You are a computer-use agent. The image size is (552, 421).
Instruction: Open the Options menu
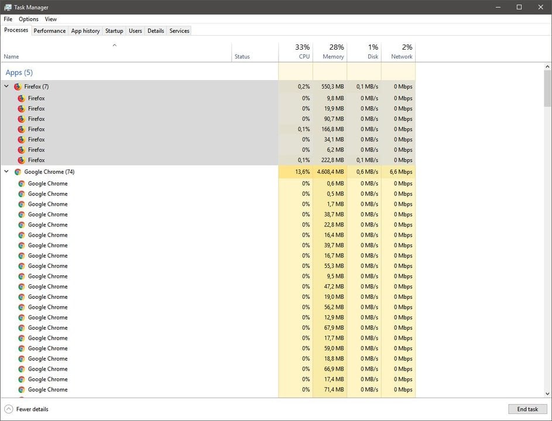(29, 19)
